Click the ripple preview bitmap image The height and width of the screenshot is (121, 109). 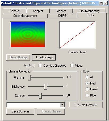28,35
